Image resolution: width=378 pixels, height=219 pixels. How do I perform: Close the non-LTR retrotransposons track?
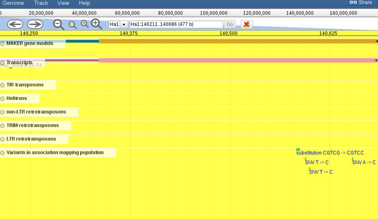[x=3, y=112]
